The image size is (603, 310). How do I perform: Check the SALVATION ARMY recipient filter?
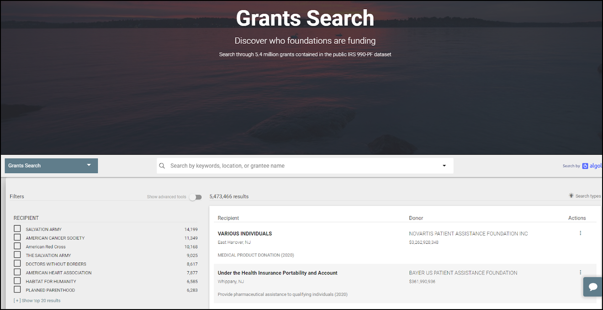(x=17, y=229)
